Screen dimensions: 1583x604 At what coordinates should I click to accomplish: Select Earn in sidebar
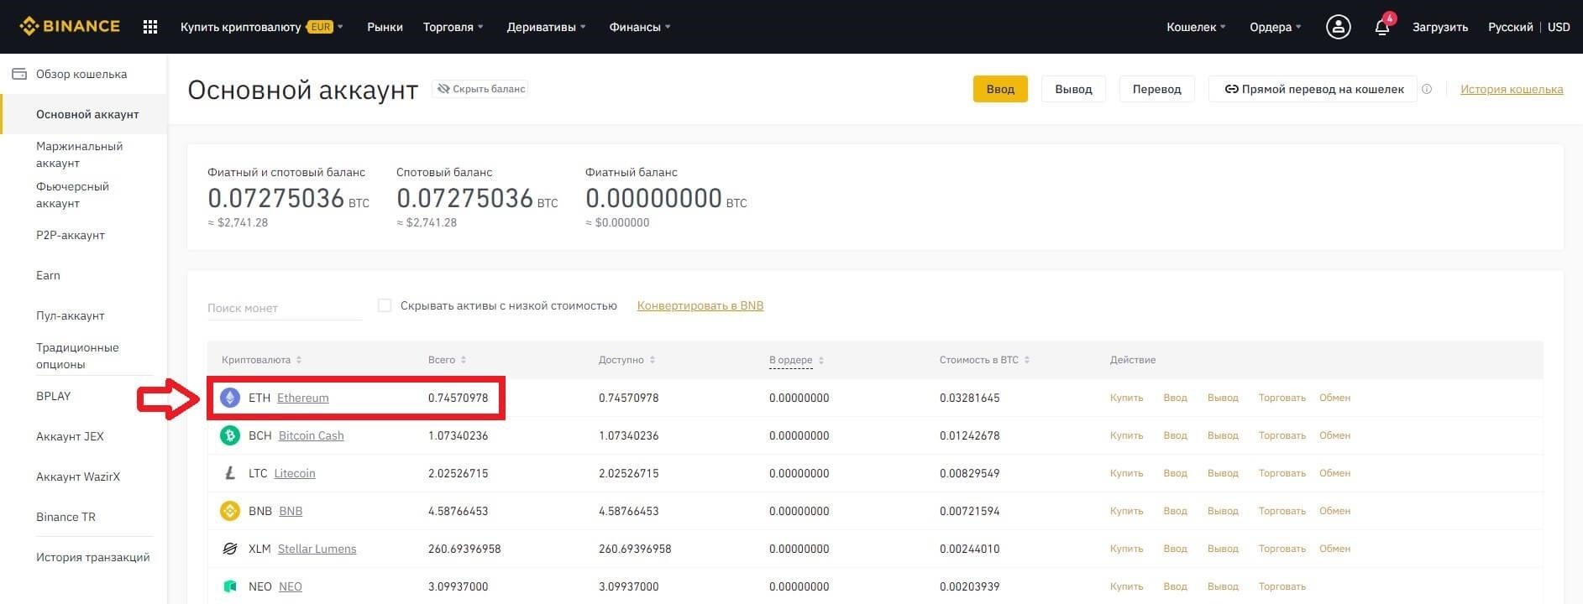48,275
